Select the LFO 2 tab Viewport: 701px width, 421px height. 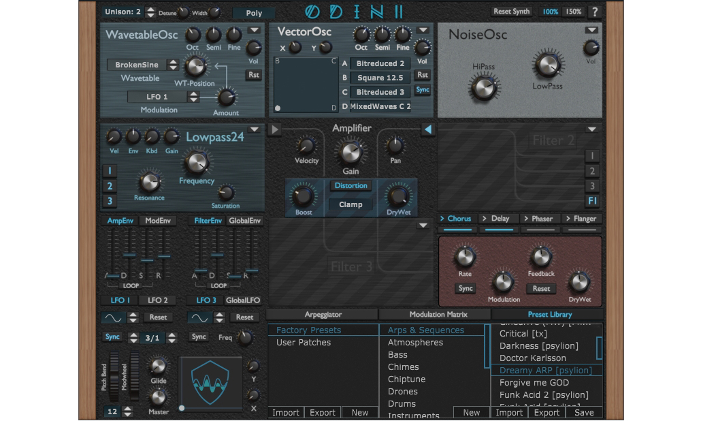tap(158, 300)
